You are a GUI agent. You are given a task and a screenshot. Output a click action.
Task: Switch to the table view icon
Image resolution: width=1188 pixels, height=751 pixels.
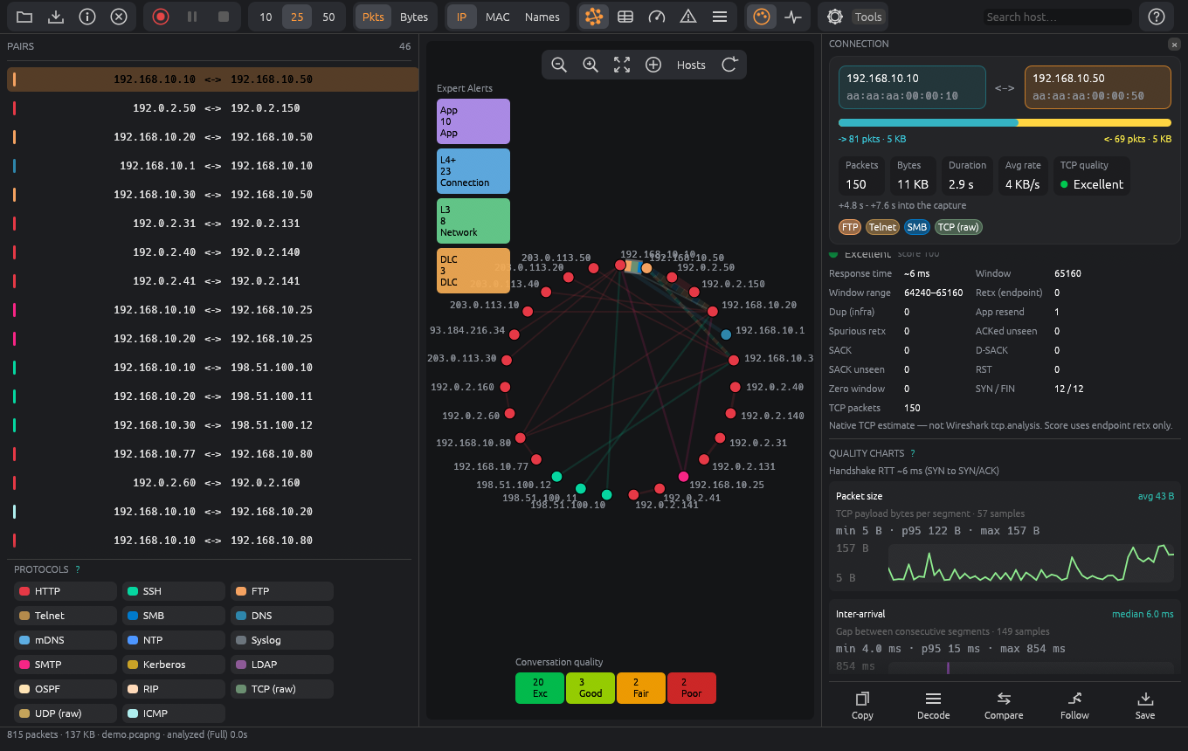pyautogui.click(x=625, y=17)
